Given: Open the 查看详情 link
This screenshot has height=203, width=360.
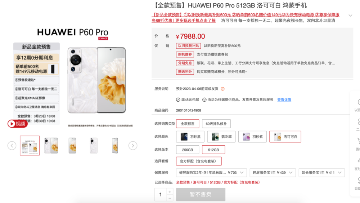Looking at the screenshot, I should (x=284, y=100).
